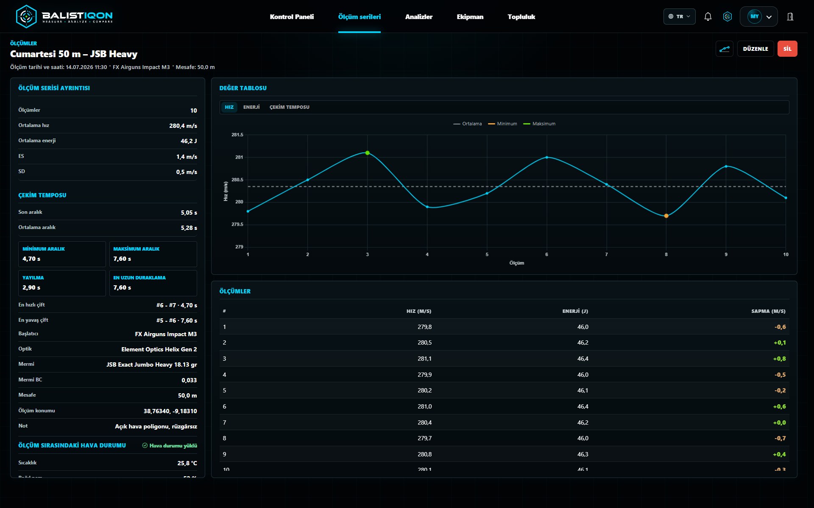Image resolution: width=814 pixels, height=508 pixels.
Task: Click the Balistiqon logo icon
Action: [x=26, y=17]
